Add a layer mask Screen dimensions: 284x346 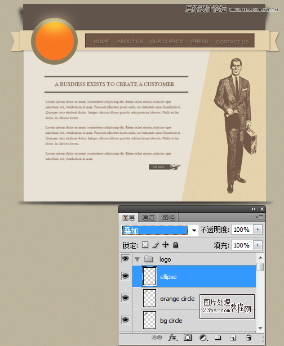tap(188, 338)
